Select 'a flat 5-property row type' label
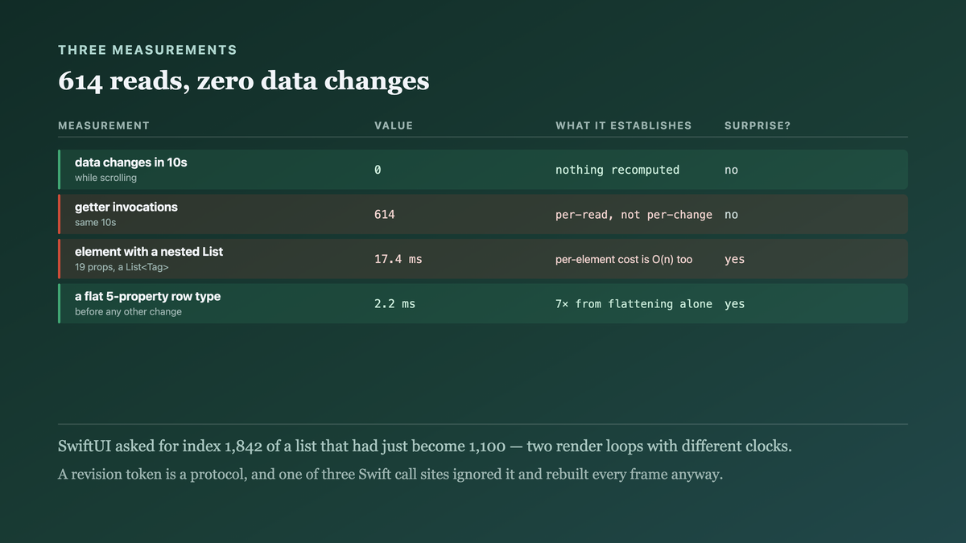 pyautogui.click(x=147, y=296)
